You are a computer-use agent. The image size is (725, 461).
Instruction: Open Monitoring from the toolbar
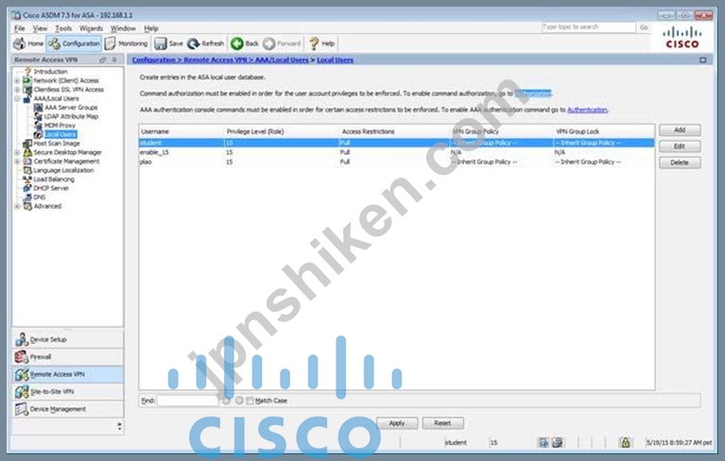click(x=127, y=43)
